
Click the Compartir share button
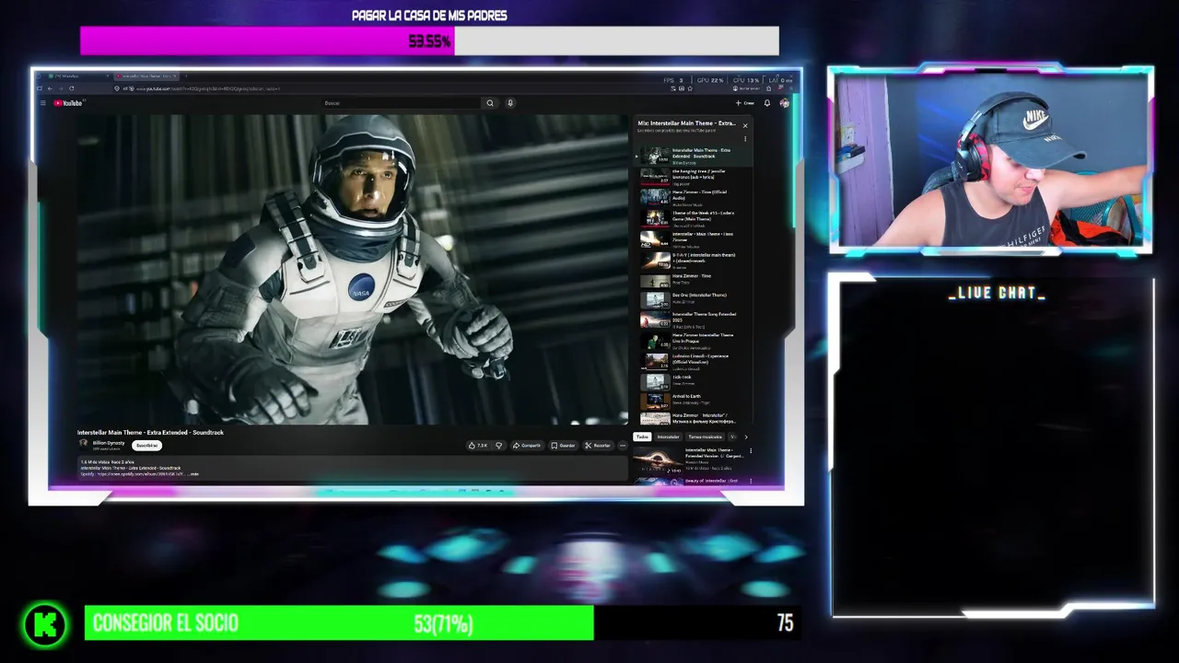(527, 446)
